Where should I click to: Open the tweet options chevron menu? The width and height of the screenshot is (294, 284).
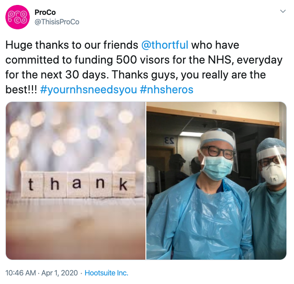pyautogui.click(x=283, y=11)
